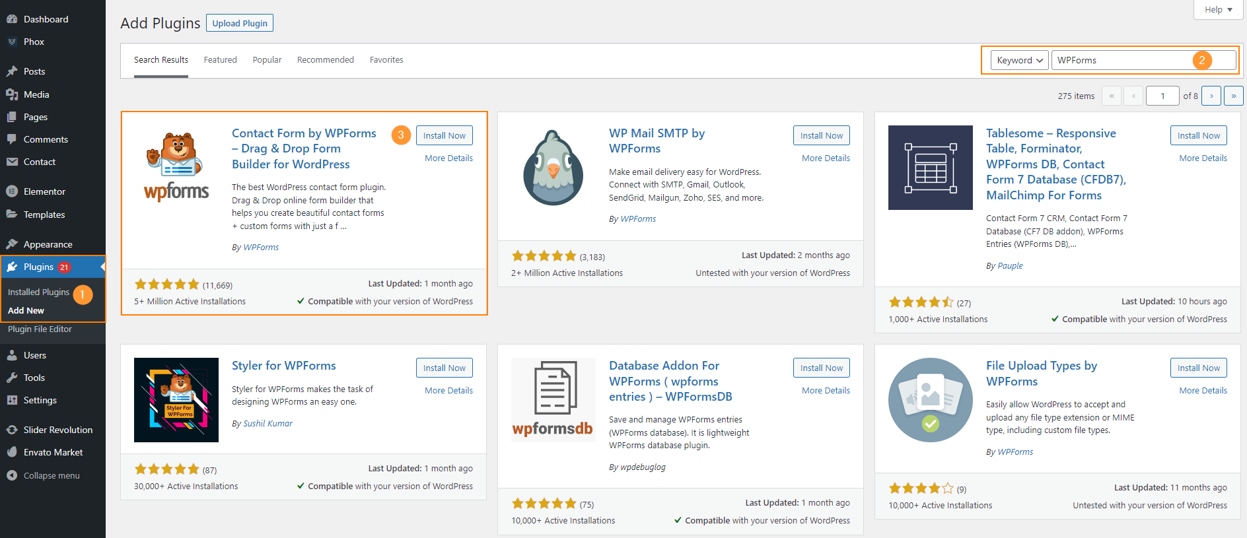Screen dimensions: 1247x538
Task: Open Appearance via paintbrush icon
Action: (12, 244)
